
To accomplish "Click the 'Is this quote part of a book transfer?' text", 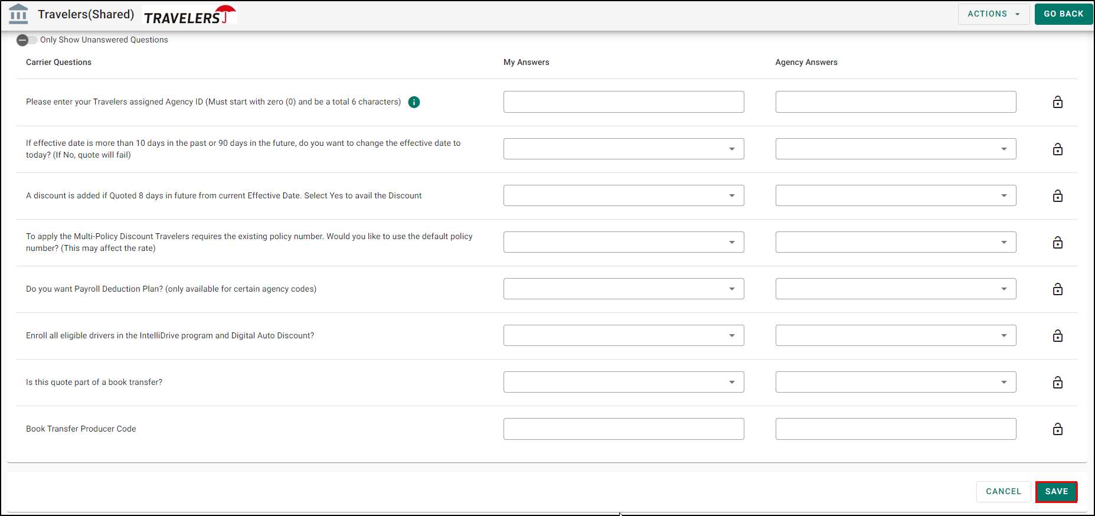I will [x=94, y=382].
